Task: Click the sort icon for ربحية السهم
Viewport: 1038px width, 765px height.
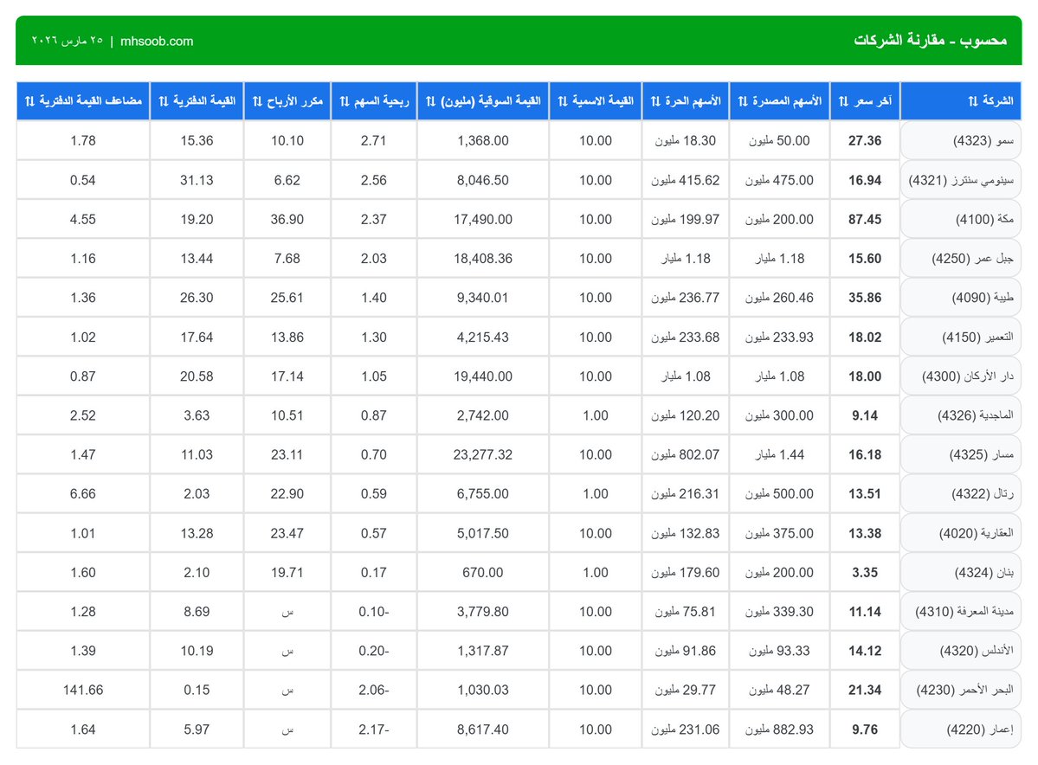Action: point(345,101)
